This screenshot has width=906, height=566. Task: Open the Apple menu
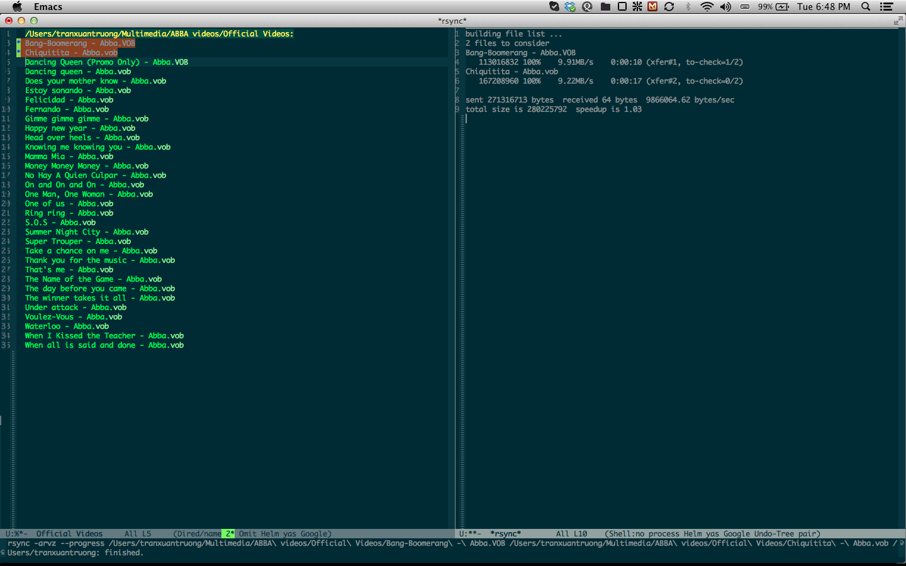(17, 6)
